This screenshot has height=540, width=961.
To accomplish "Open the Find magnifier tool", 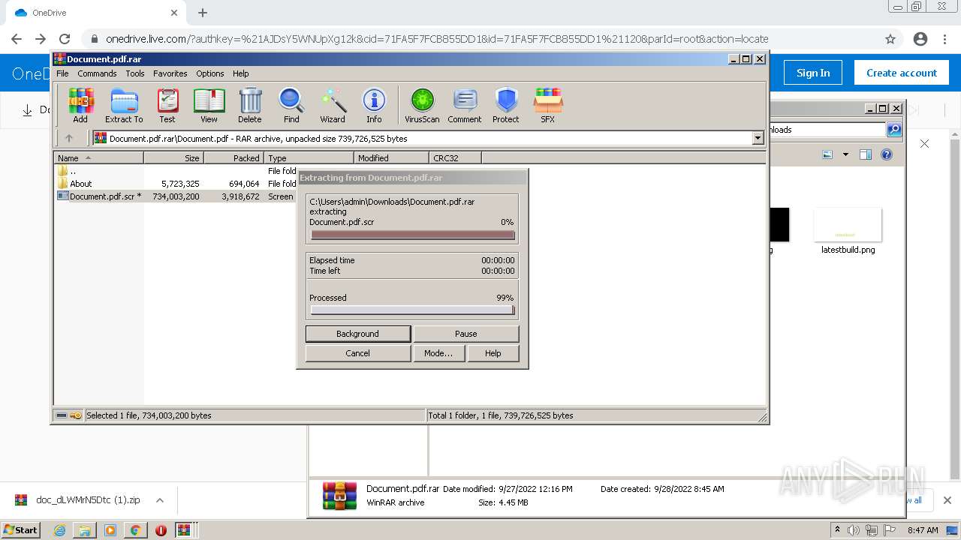I will (291, 105).
